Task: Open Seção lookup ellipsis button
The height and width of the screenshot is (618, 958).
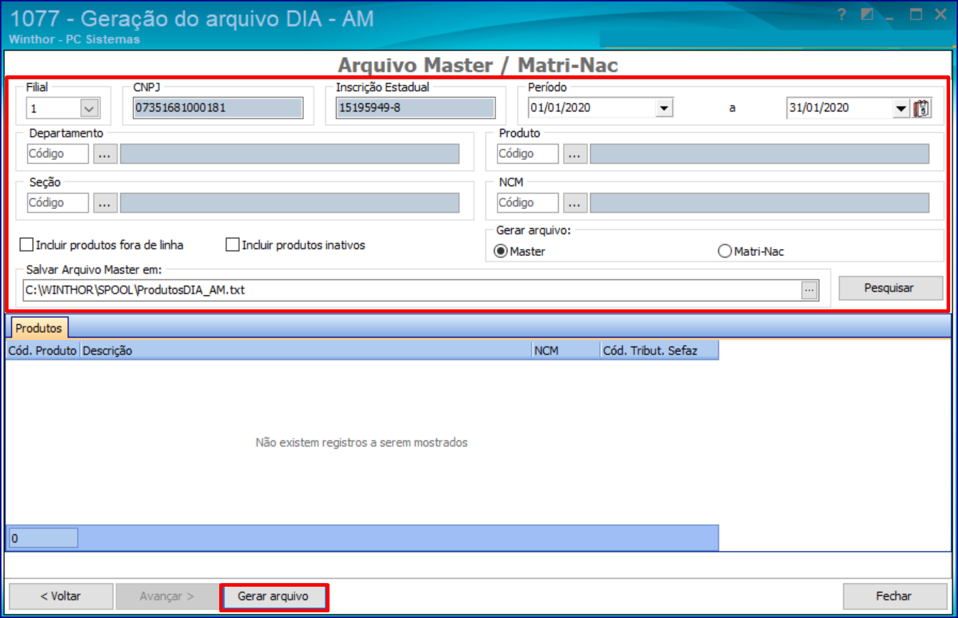Action: tap(105, 203)
